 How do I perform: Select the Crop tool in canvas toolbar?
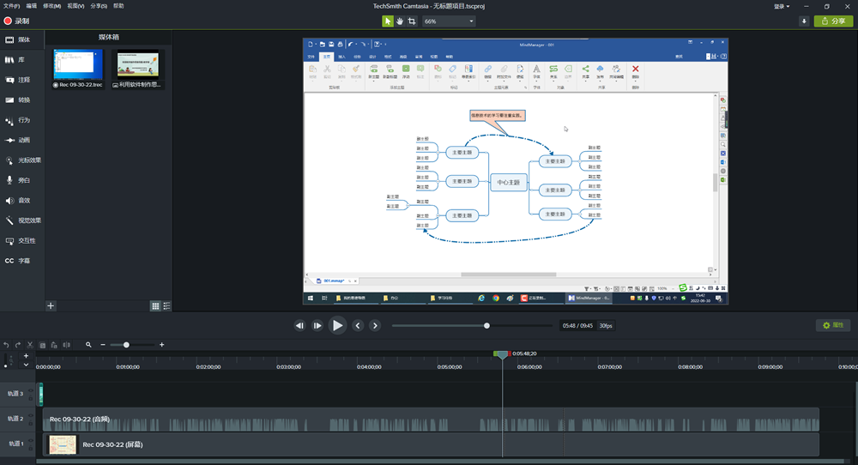point(412,21)
